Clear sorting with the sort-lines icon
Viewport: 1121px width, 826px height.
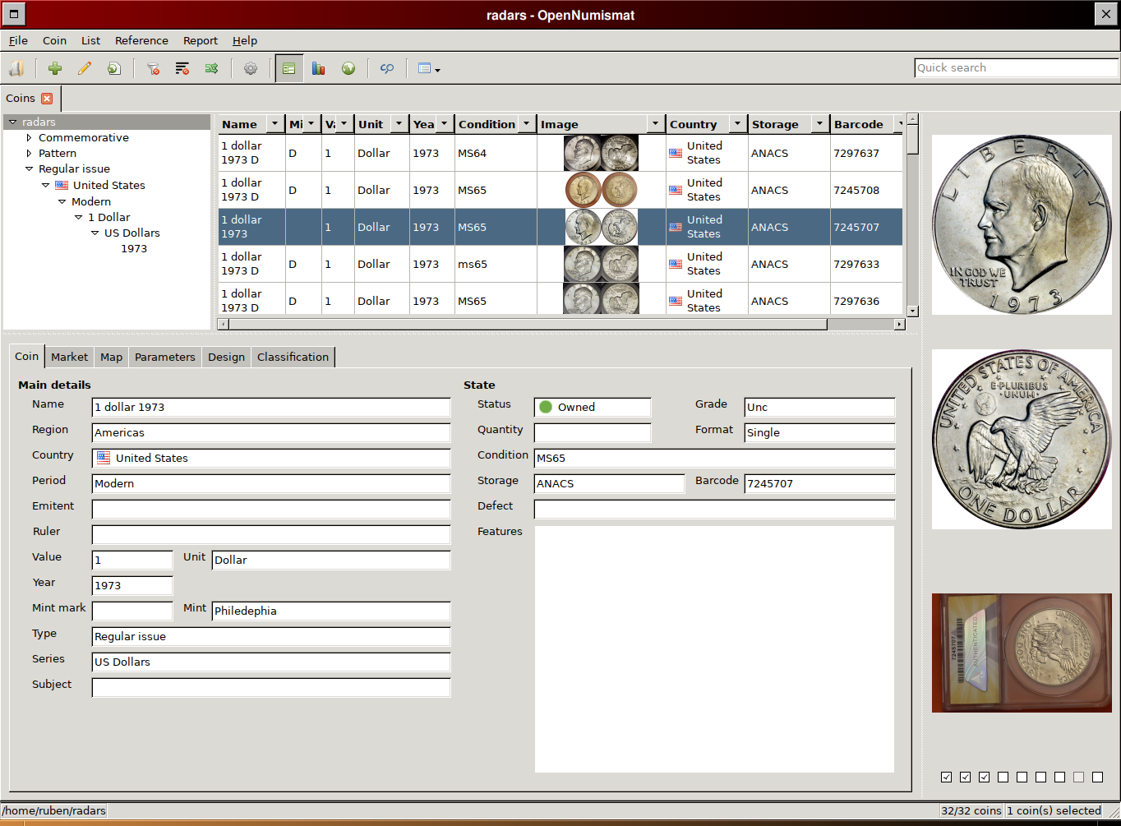tap(182, 68)
